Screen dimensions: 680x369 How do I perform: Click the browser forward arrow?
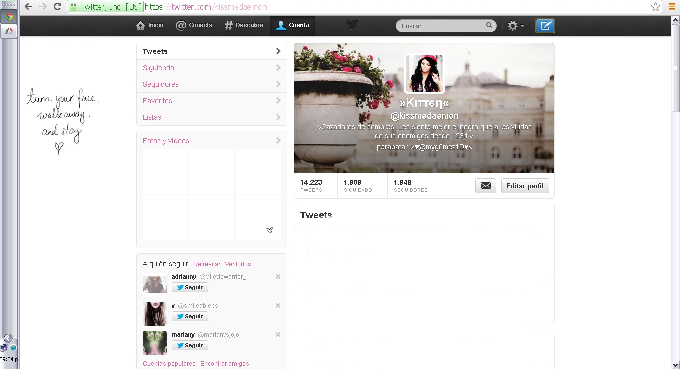point(43,7)
